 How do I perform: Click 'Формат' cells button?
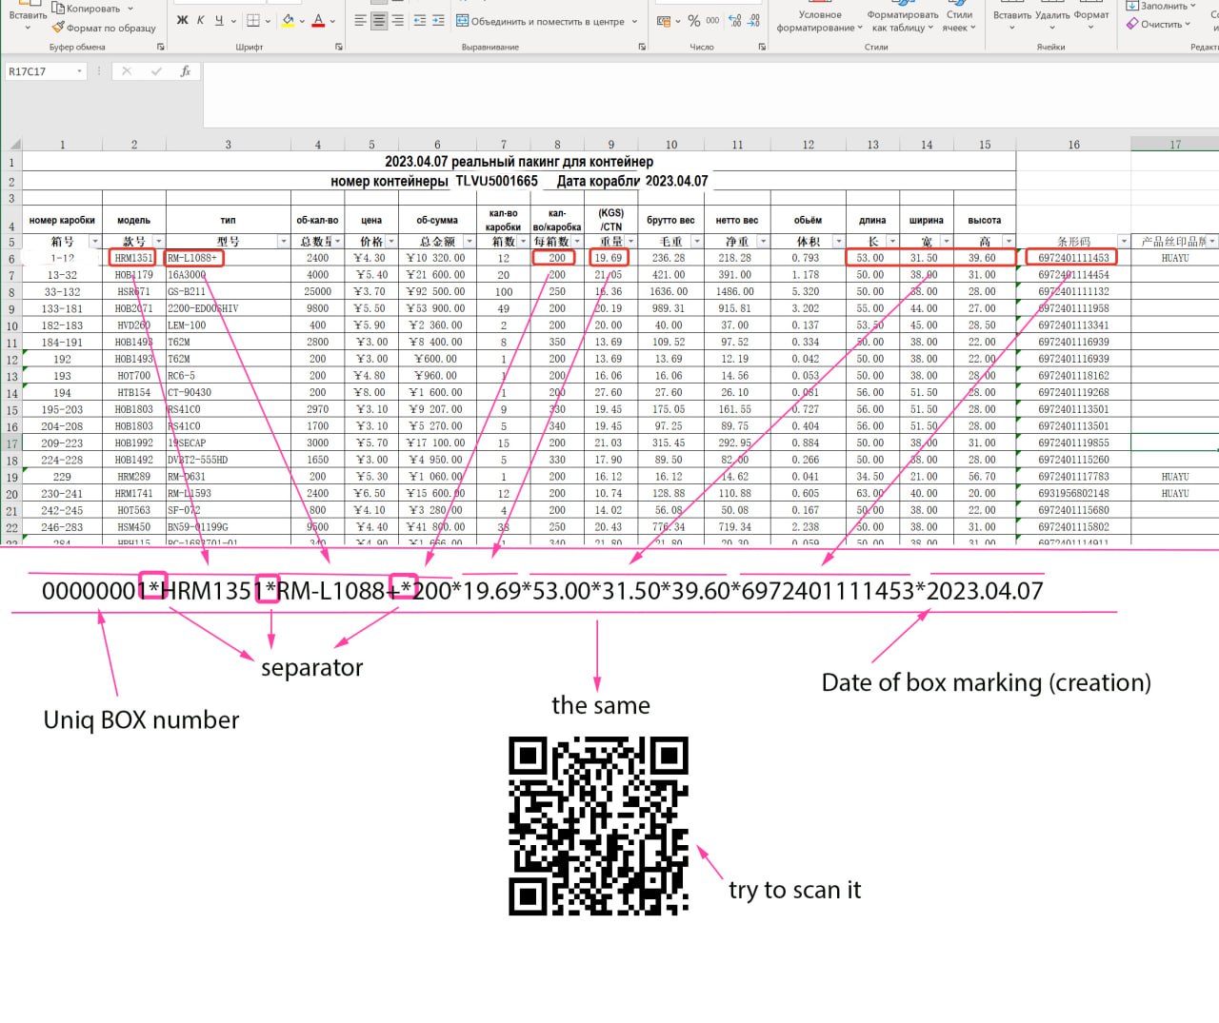pyautogui.click(x=1091, y=15)
